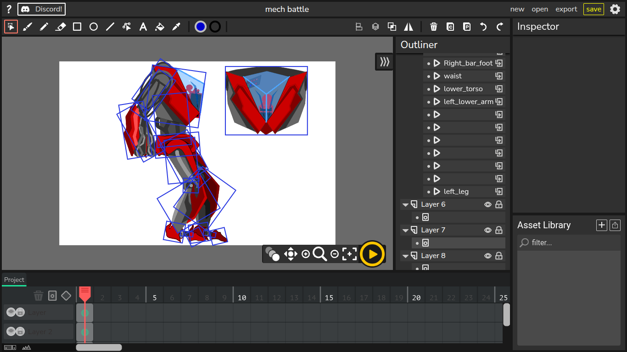Toggle visibility of Layer 8

488,256
